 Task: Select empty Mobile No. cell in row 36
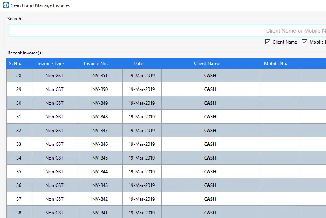279,185
